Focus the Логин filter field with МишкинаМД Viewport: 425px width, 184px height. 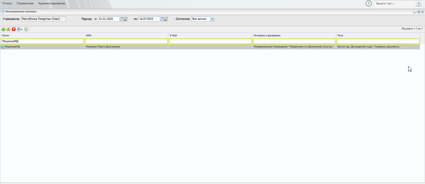(42, 41)
